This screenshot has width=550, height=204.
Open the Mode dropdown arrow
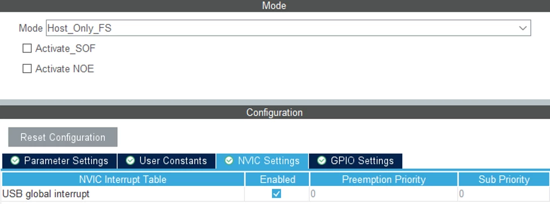pyautogui.click(x=522, y=28)
